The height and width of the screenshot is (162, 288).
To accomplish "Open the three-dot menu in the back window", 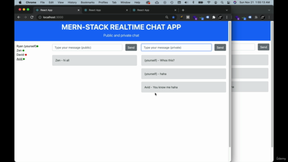I will [269, 17].
